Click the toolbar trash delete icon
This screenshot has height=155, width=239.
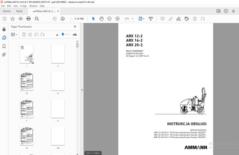[195, 19]
